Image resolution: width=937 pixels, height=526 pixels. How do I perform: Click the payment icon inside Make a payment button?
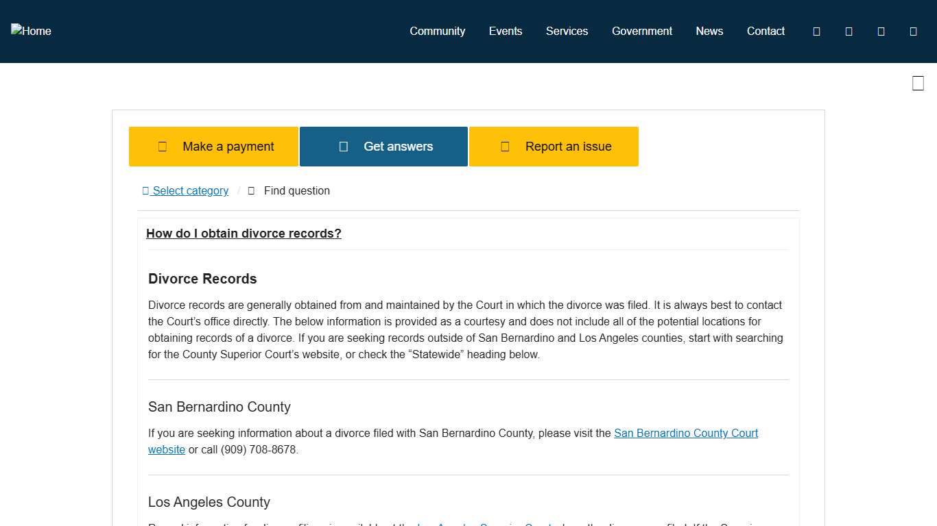pos(162,146)
